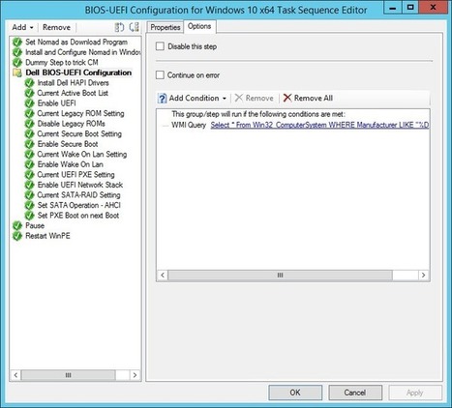Click left arrow of conditions horizontal scrollbar
Image resolution: width=452 pixels, height=408 pixels.
(x=163, y=276)
